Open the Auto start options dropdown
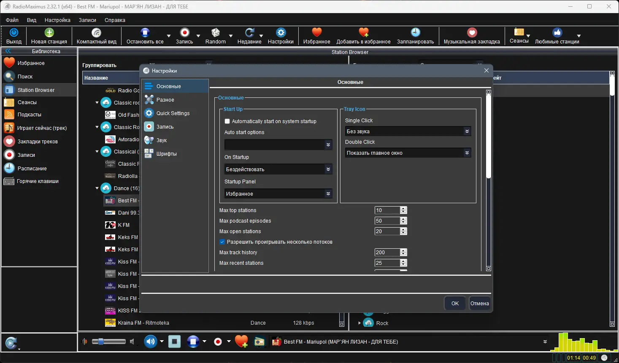619x363 pixels. [x=278, y=145]
